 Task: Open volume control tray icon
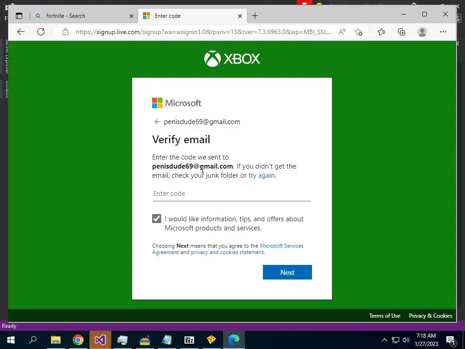click(406, 340)
